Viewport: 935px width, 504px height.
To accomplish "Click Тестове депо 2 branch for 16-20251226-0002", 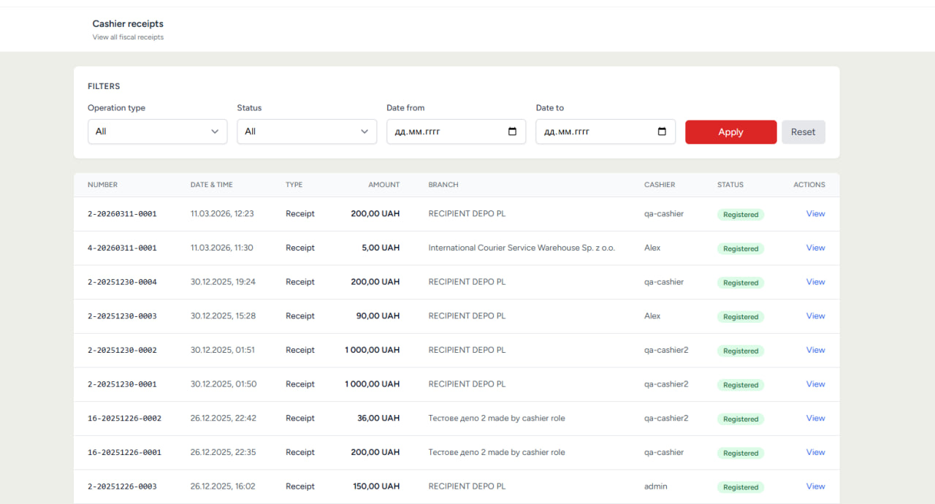I will point(497,419).
